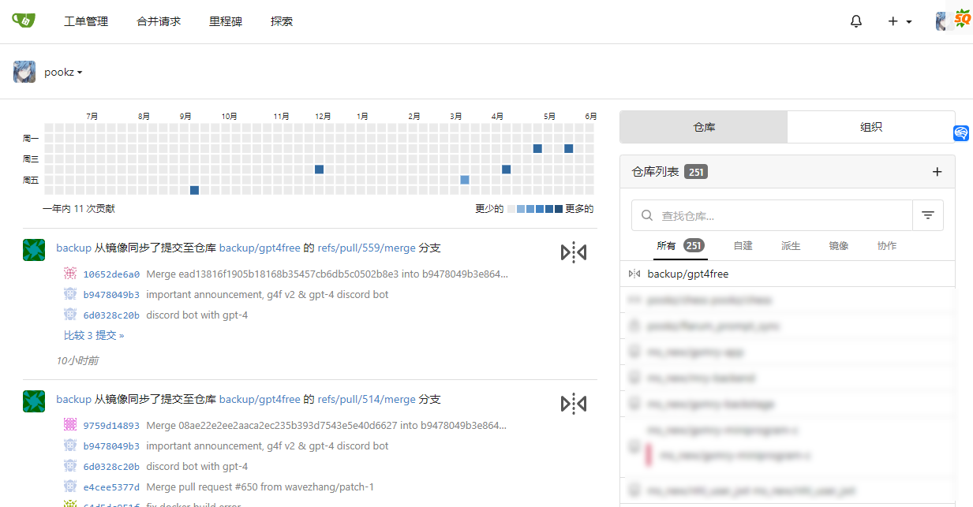Open backup/gpt4free in the repository list
This screenshot has height=507, width=973.
click(x=687, y=274)
